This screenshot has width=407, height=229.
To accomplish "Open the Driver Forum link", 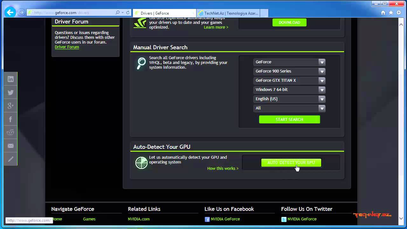I will [x=67, y=47].
